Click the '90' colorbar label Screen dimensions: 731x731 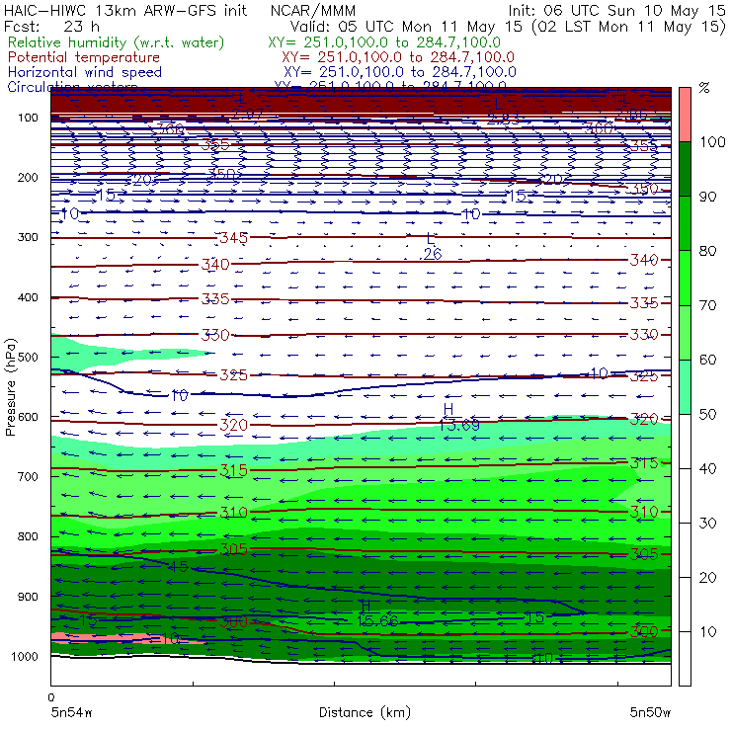pos(707,197)
